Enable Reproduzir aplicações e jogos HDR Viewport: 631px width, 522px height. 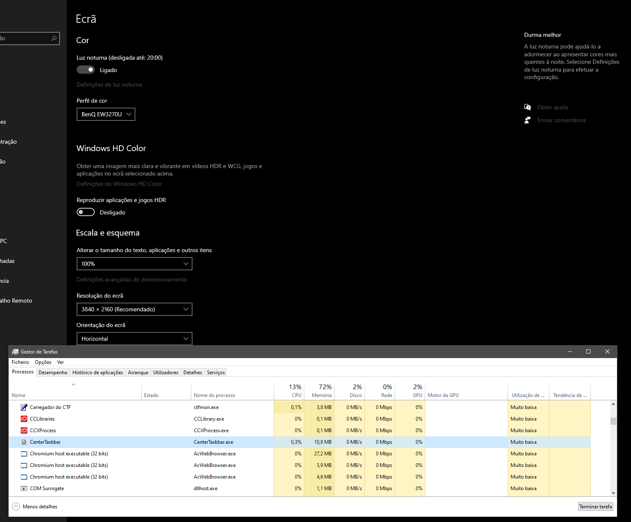(85, 212)
